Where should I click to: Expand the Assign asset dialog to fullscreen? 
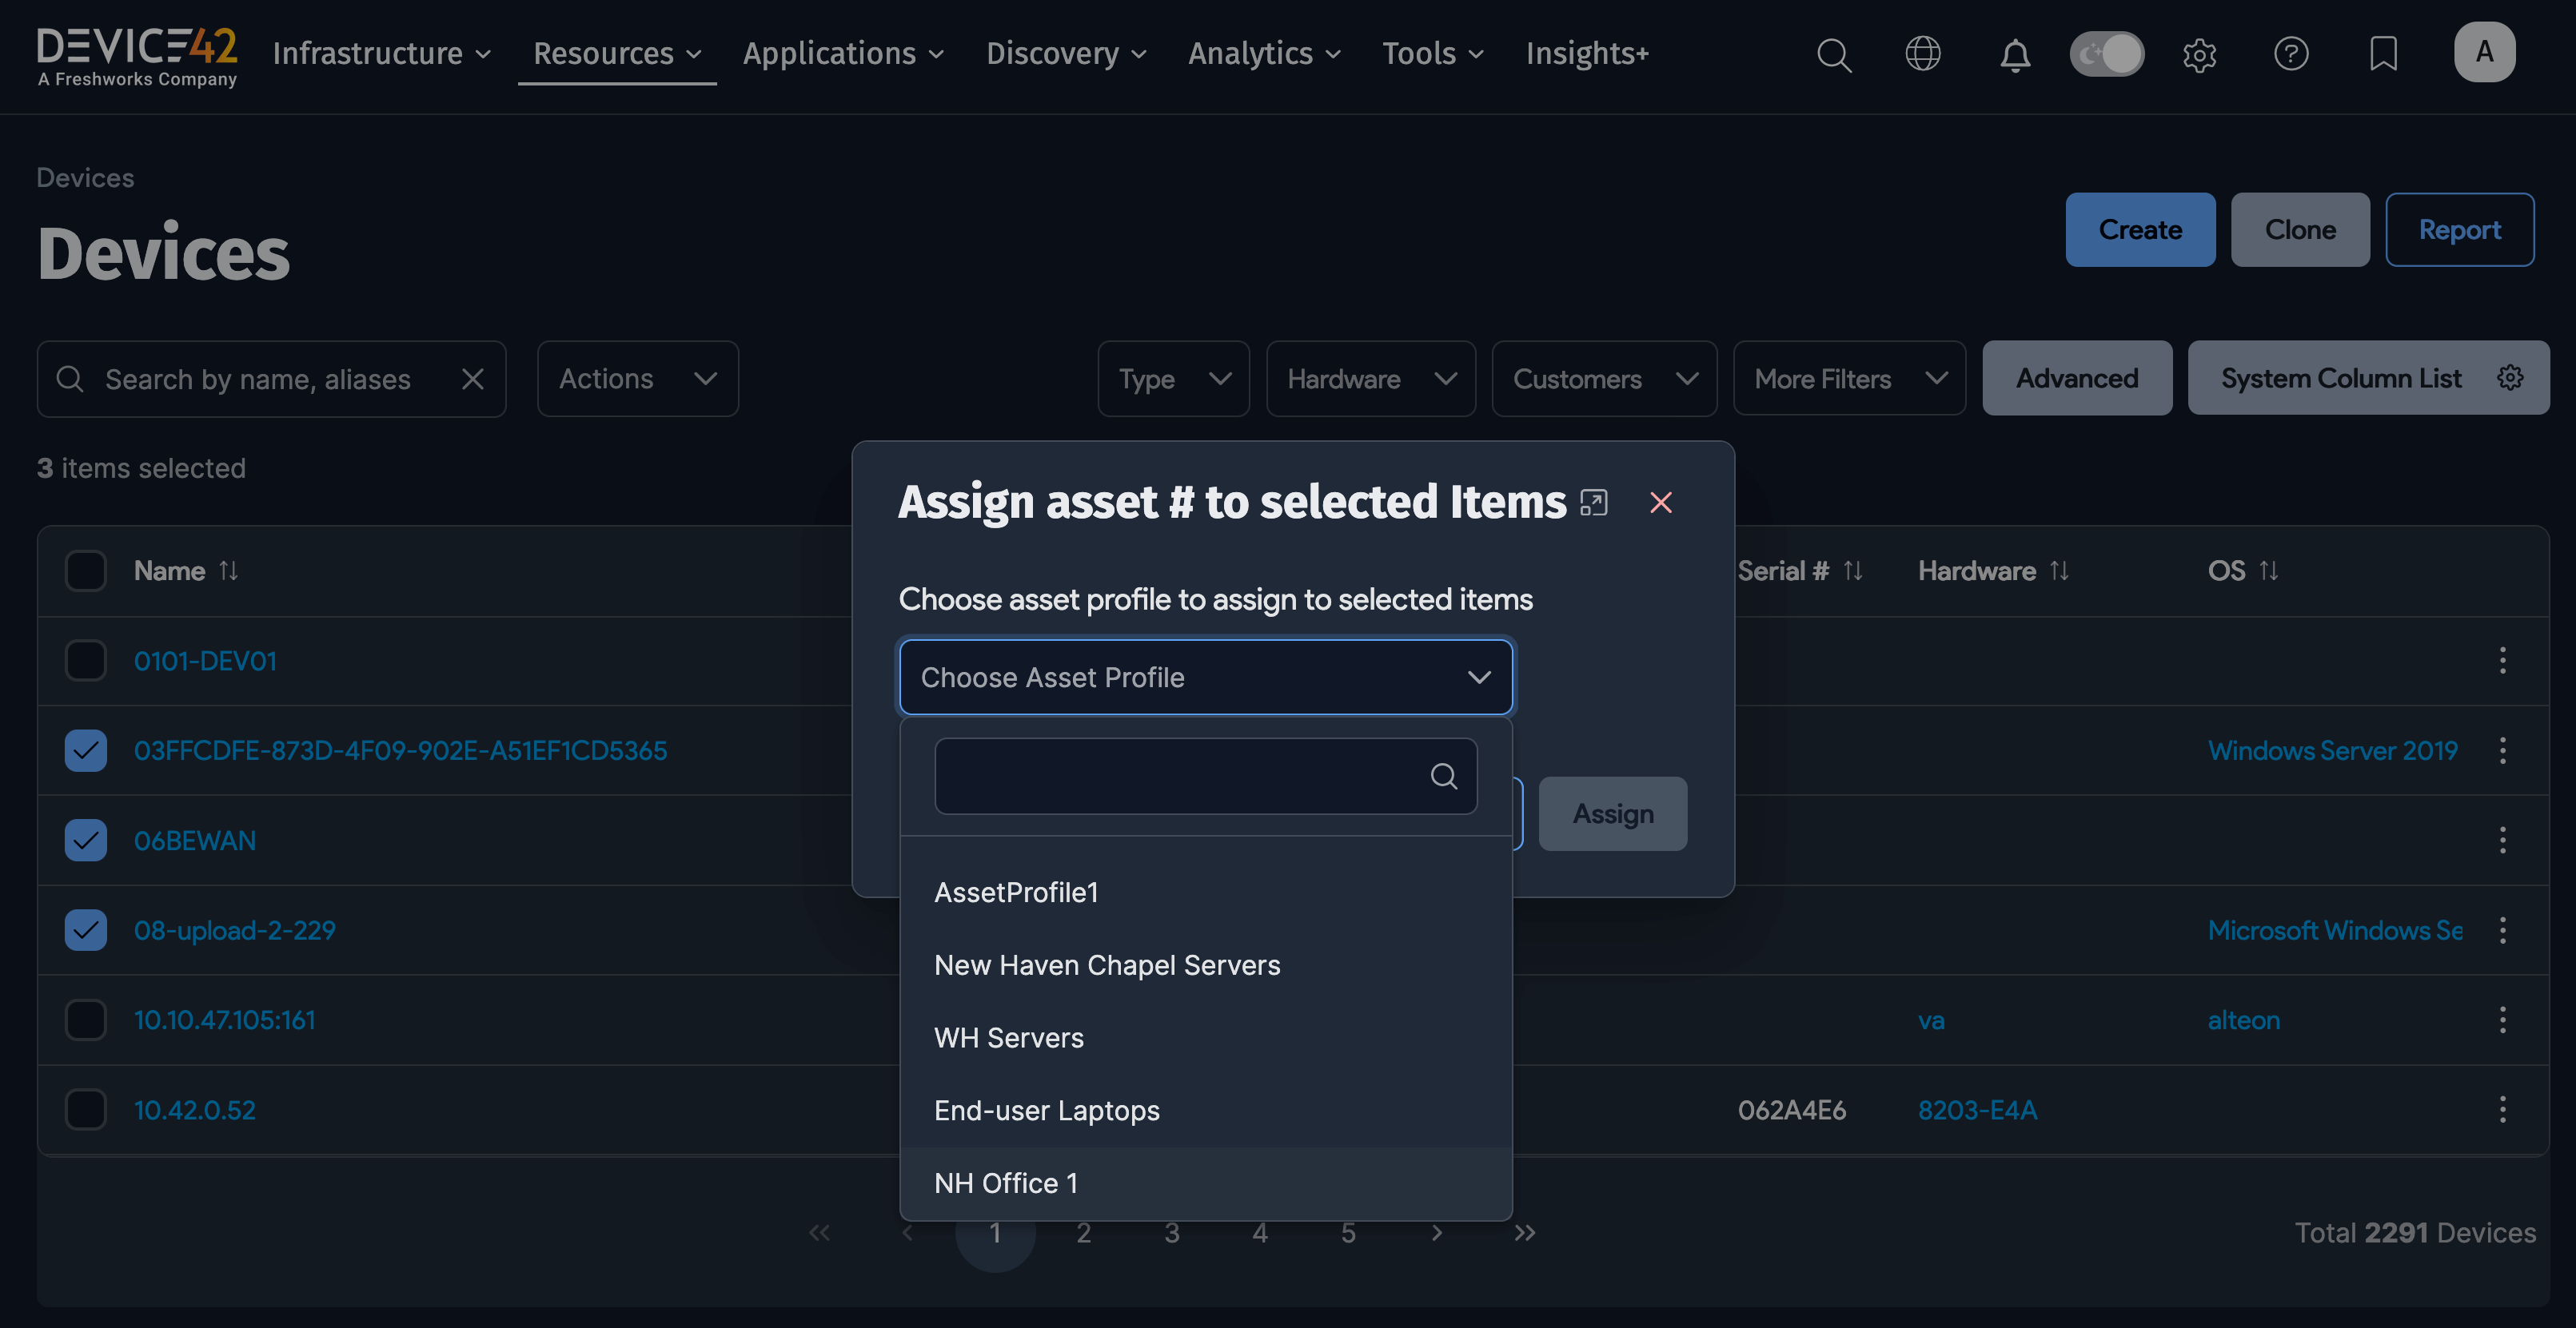pyautogui.click(x=1593, y=503)
